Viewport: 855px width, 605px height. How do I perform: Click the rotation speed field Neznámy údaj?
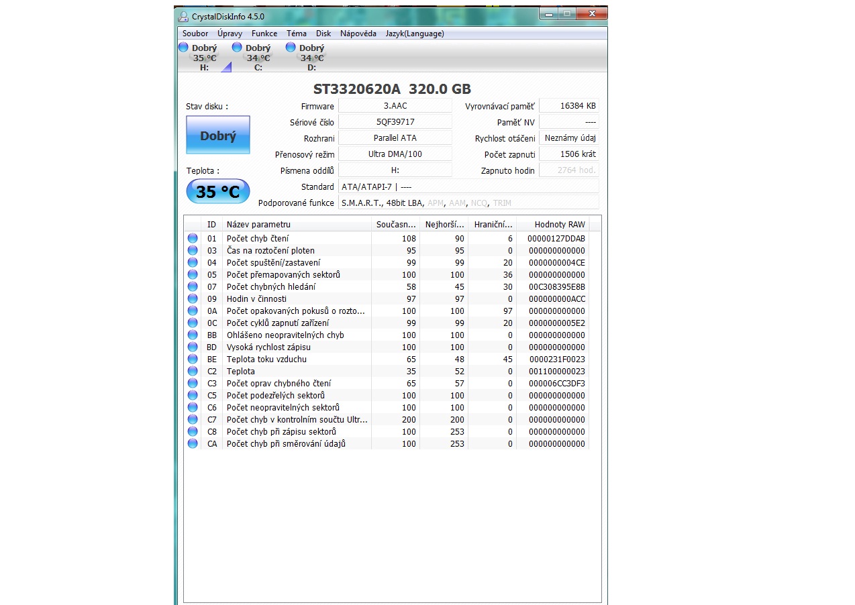coord(569,138)
